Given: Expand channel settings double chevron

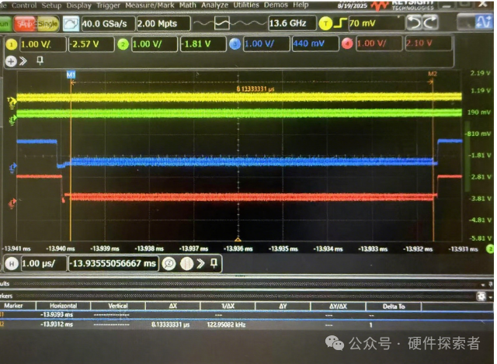Looking at the screenshot, I should (23, 61).
